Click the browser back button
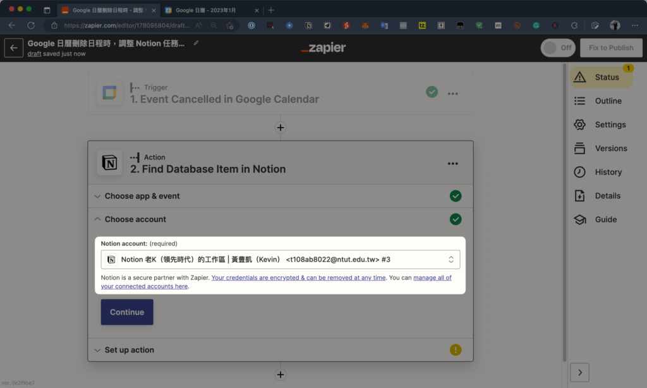Screen dimensions: 647x388 pyautogui.click(x=12, y=25)
